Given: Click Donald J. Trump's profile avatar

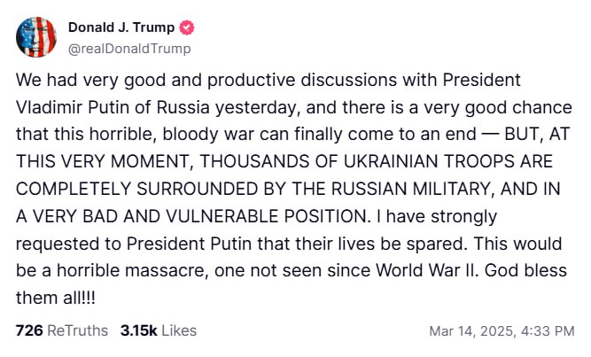Looking at the screenshot, I should pos(36,37).
